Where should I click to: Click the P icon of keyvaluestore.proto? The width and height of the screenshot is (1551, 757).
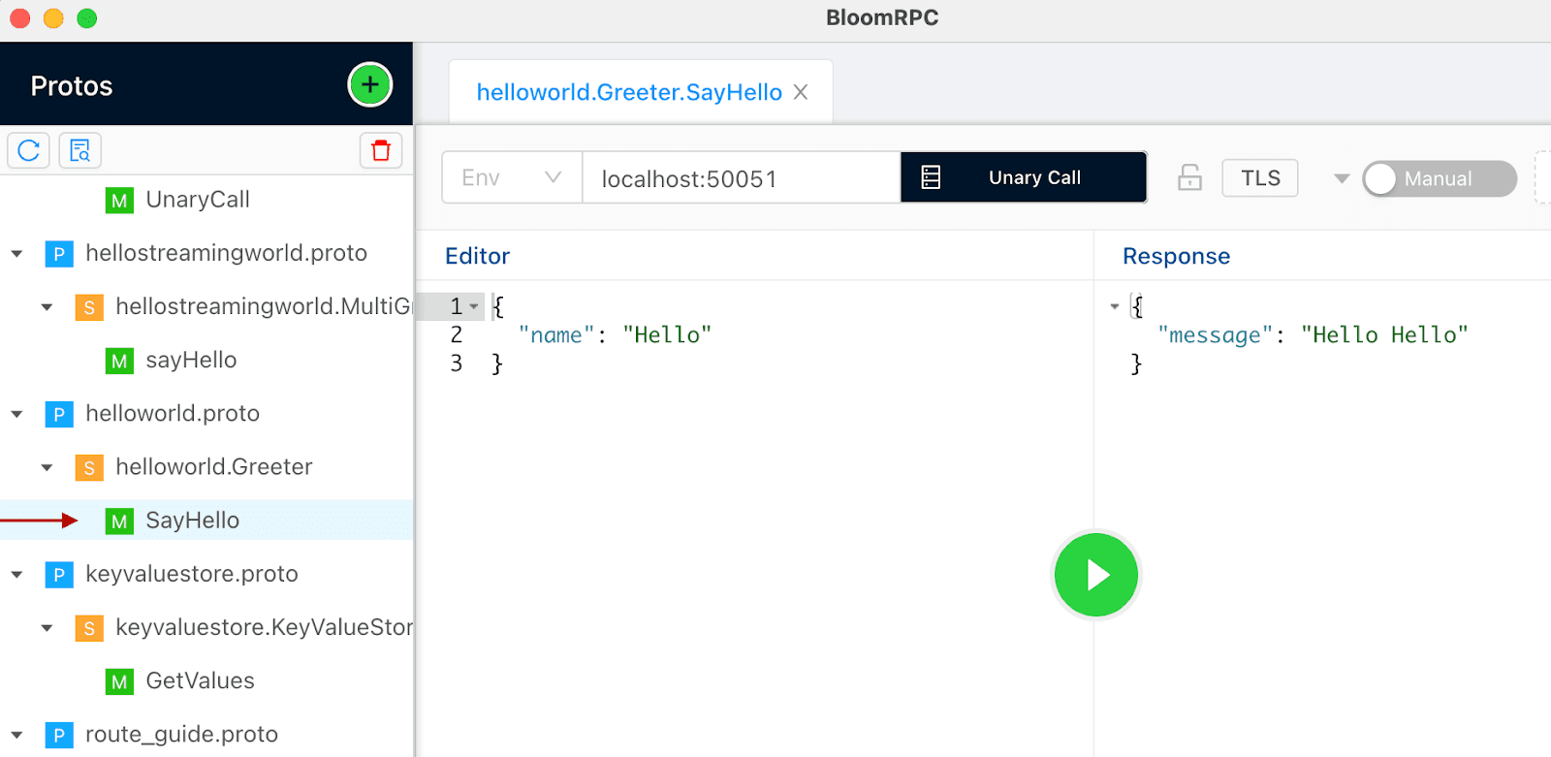59,575
